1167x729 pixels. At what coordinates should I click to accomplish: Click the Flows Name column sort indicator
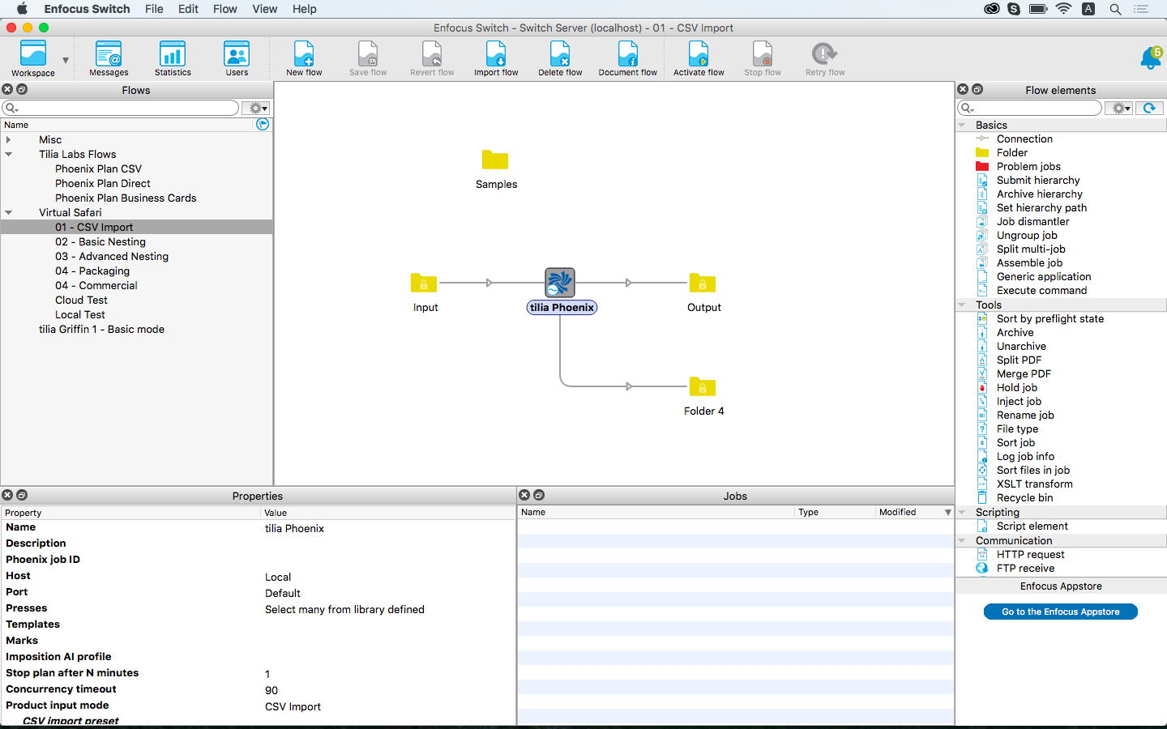click(263, 124)
